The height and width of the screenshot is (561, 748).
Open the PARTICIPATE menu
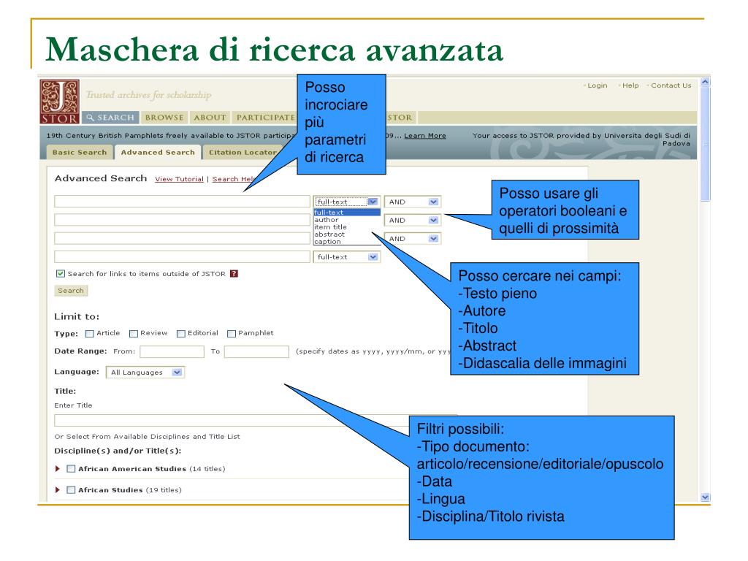[x=264, y=118]
